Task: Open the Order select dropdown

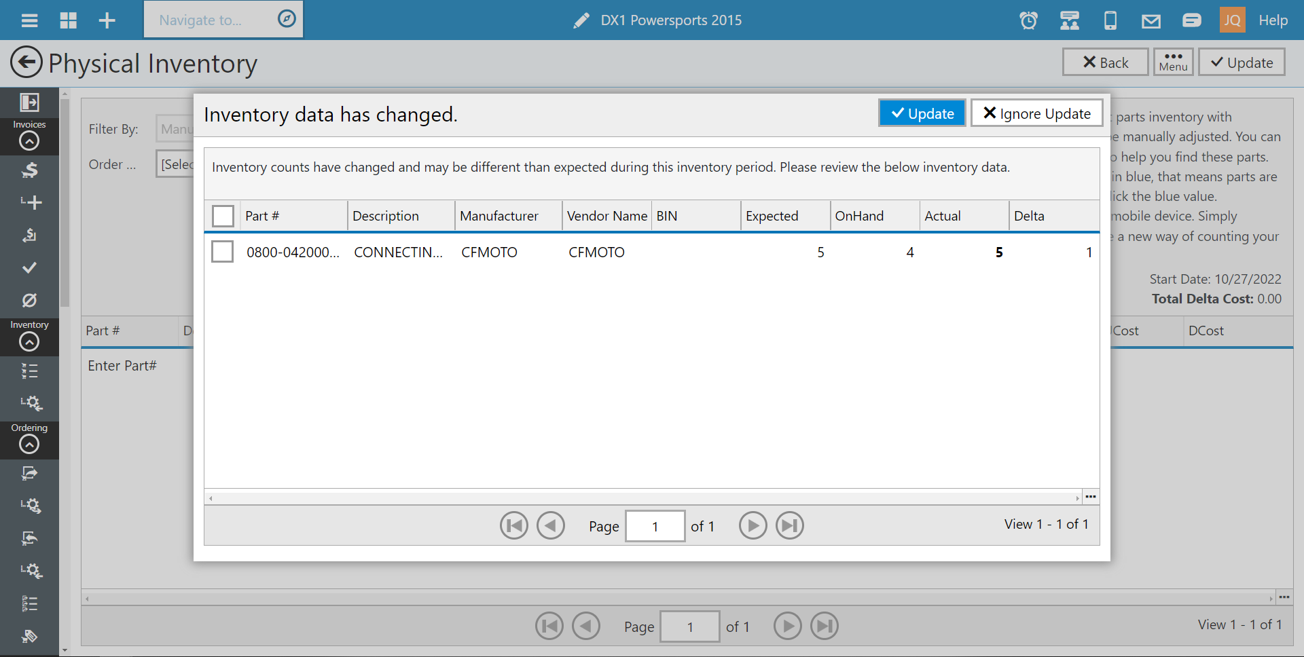Action: 175,164
